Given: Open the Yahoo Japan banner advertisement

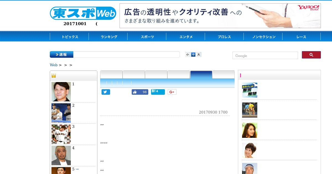Looking at the screenshot, I should pyautogui.click(x=220, y=16).
